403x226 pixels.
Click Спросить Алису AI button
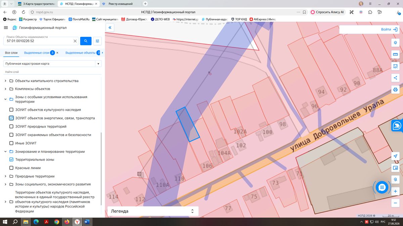tap(327, 12)
